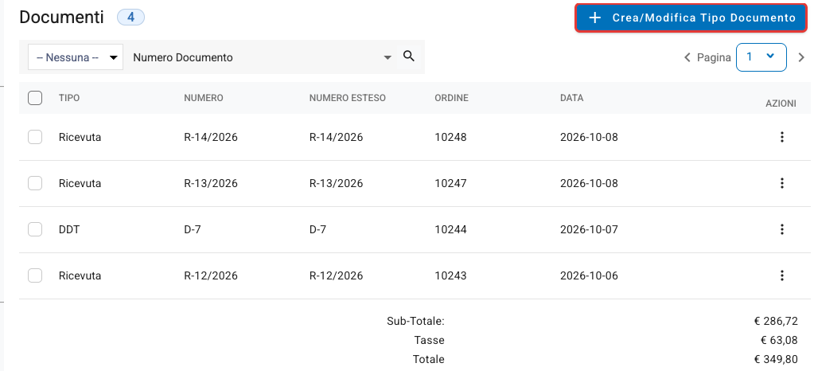Click Ricevuta in the R-14/2026 row

[80, 137]
